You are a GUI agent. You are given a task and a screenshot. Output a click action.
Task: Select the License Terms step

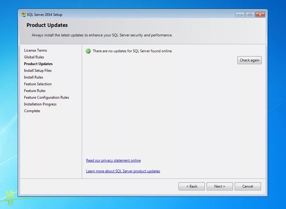click(36, 50)
